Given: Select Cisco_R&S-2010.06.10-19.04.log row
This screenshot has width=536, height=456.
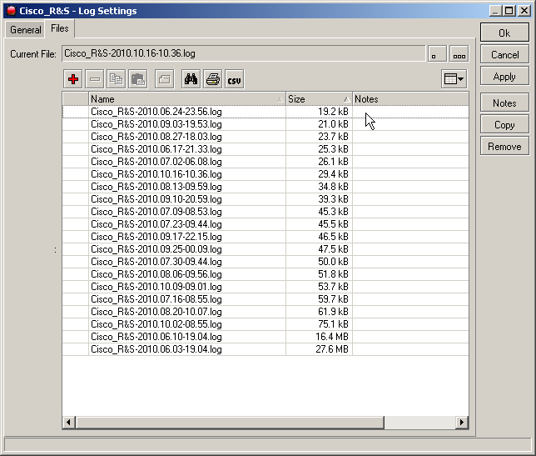Looking at the screenshot, I should pos(266,337).
